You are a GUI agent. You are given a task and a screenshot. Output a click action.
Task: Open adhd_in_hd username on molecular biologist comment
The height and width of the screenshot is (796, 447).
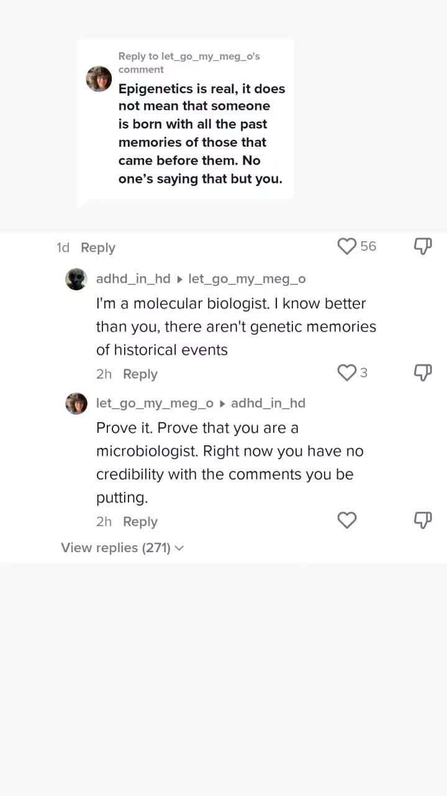coord(133,279)
